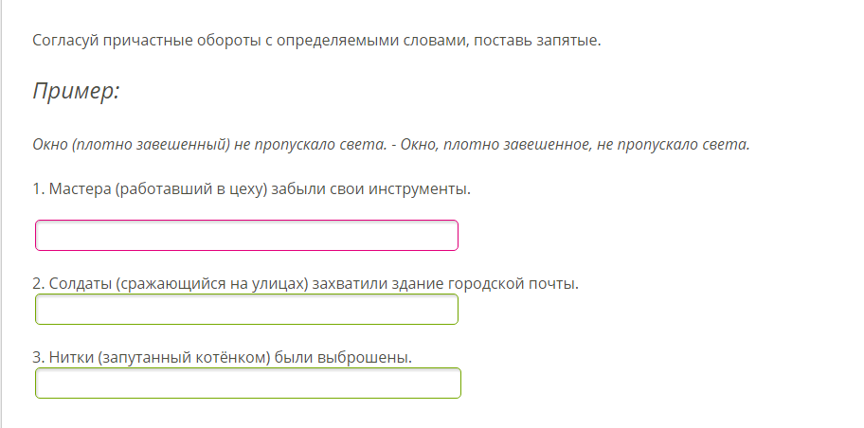Click the Пример: heading
The image size is (864, 428).
point(76,92)
